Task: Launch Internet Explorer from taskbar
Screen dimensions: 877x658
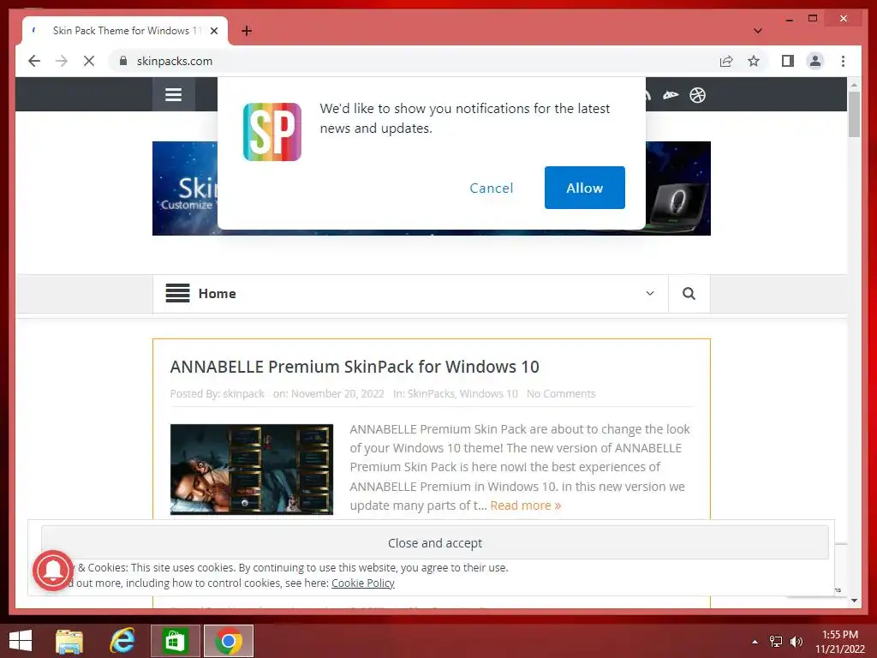Action: coord(122,641)
